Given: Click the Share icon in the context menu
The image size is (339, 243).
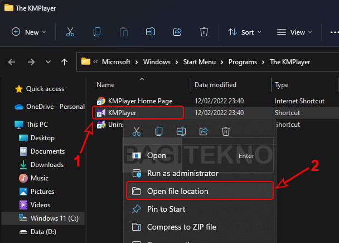Looking at the screenshot, I should tap(204, 131).
